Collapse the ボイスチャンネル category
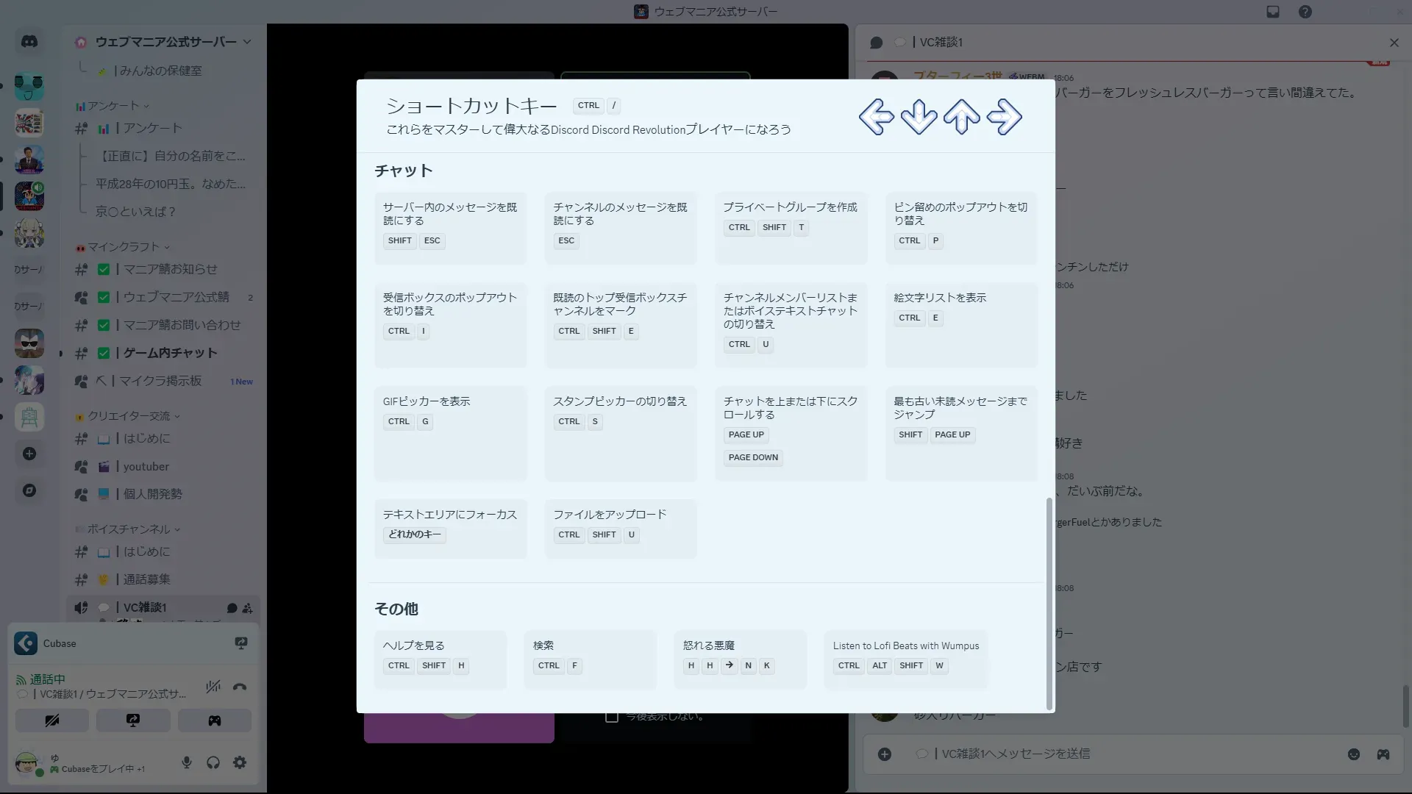This screenshot has width=1412, height=794. click(x=129, y=529)
